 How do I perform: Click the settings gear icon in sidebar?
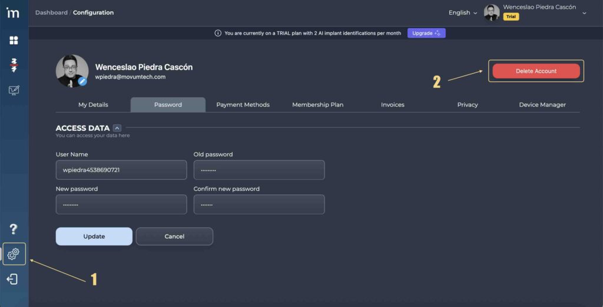click(x=14, y=254)
